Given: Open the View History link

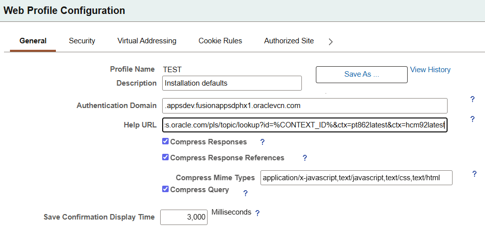Looking at the screenshot, I should pos(430,70).
